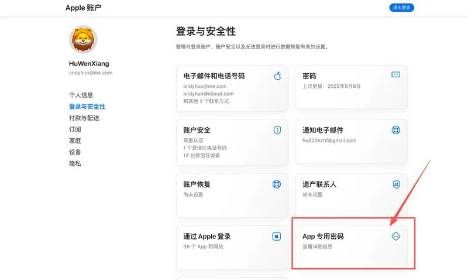
Task: Click 尚未设置 under 账户恢复
Action: coord(193,194)
